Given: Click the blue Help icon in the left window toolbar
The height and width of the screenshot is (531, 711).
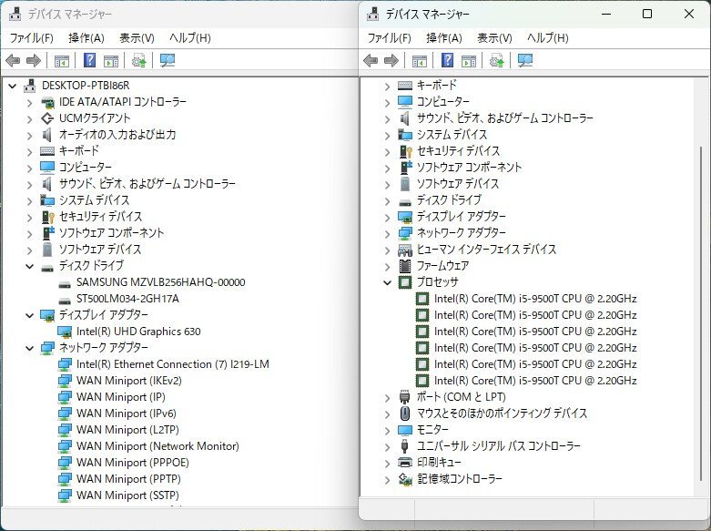Looking at the screenshot, I should [89, 61].
